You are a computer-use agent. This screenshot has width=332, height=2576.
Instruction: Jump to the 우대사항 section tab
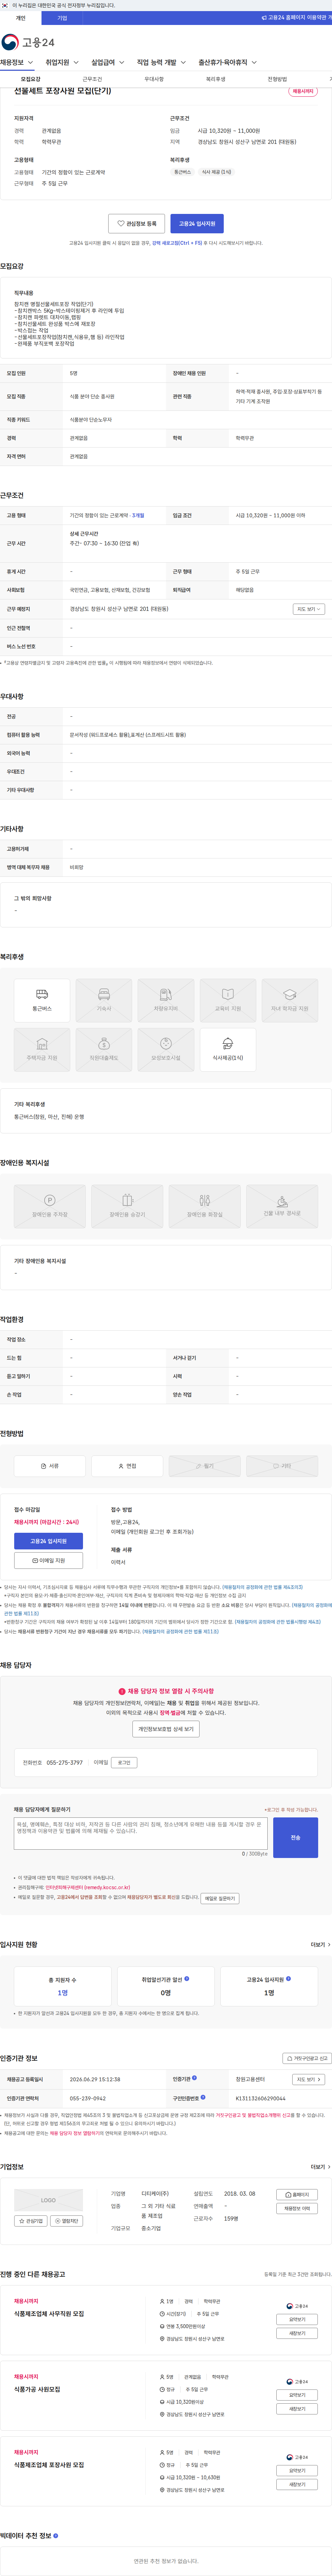(154, 79)
